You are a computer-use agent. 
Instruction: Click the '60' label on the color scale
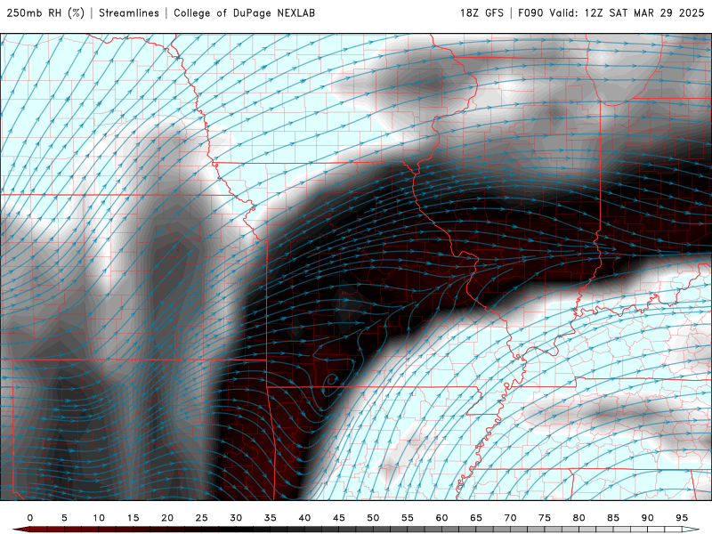(x=441, y=518)
